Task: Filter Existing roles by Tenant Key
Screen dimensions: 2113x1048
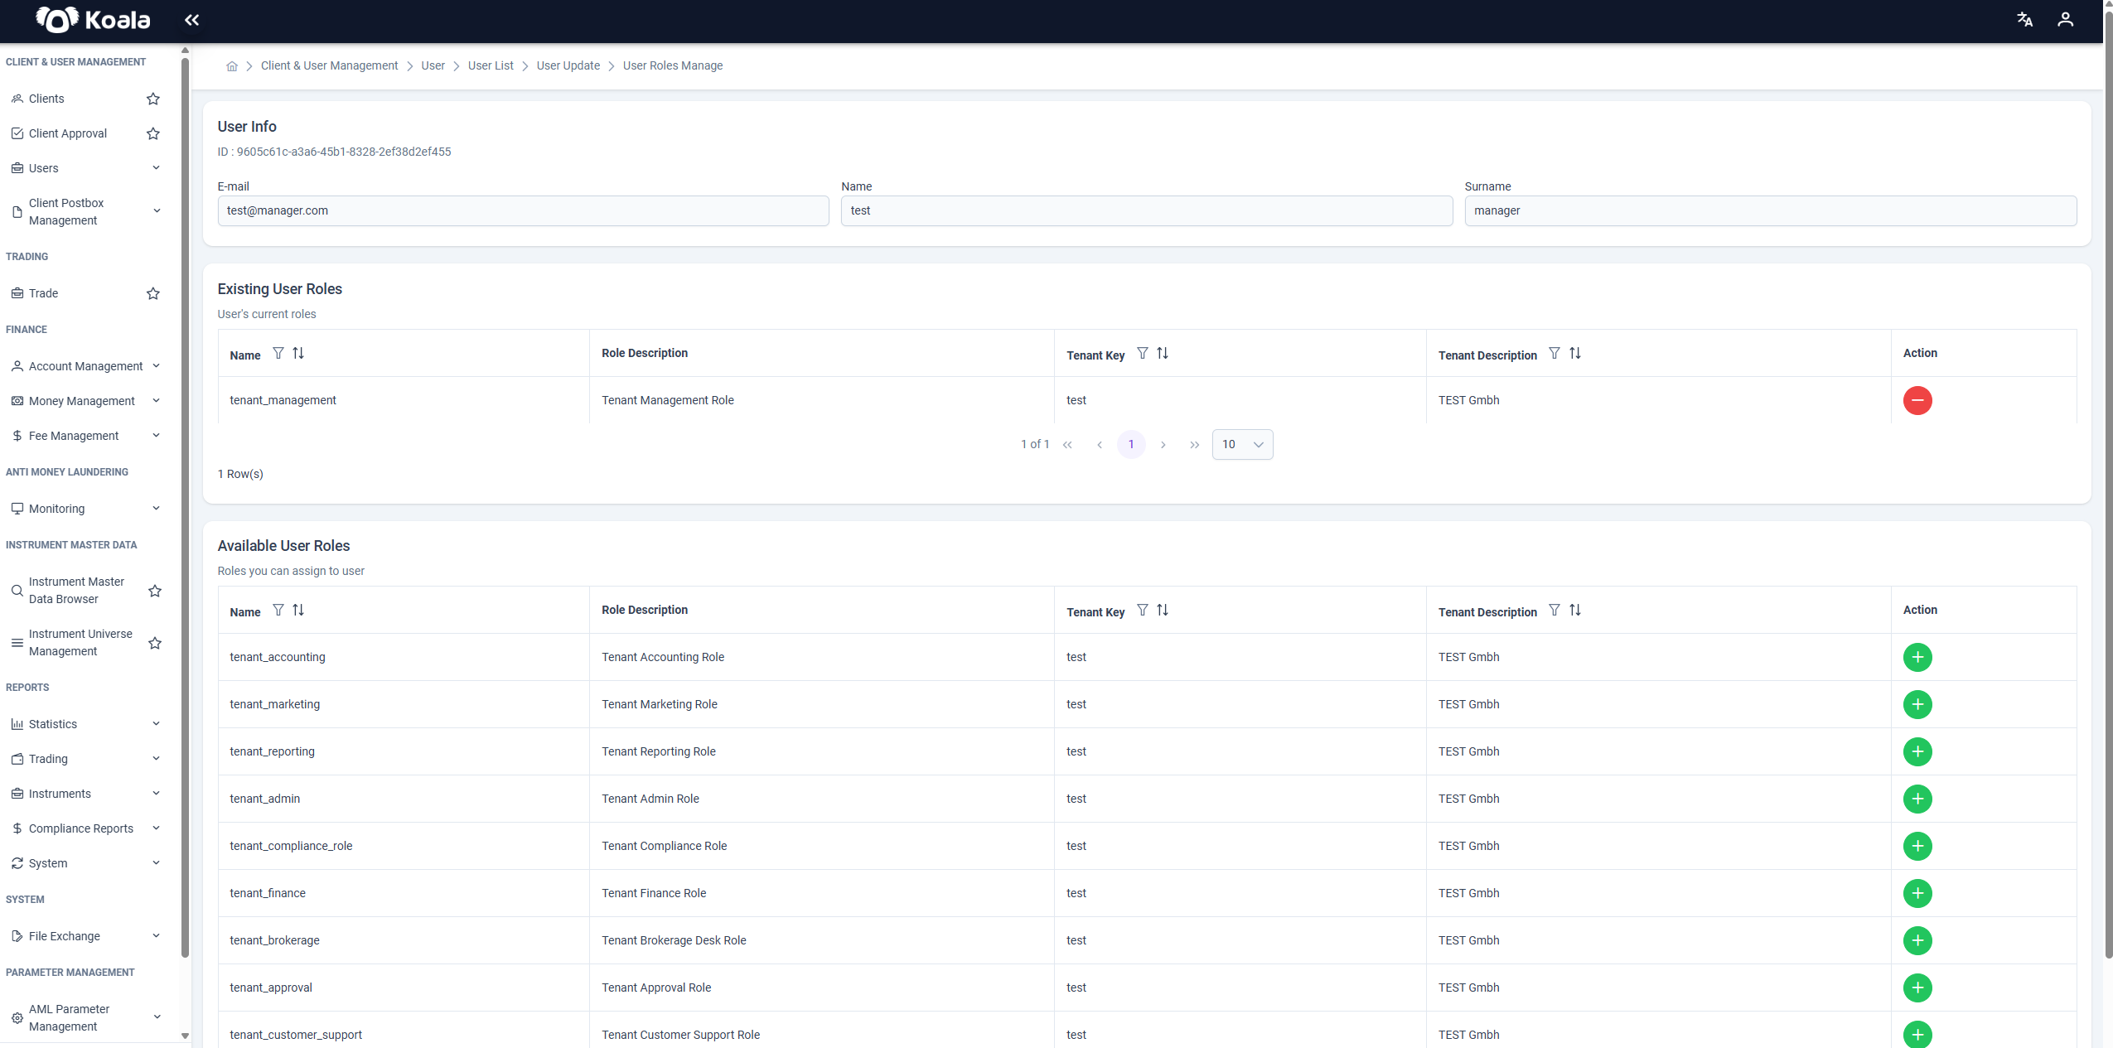Action: (x=1143, y=354)
